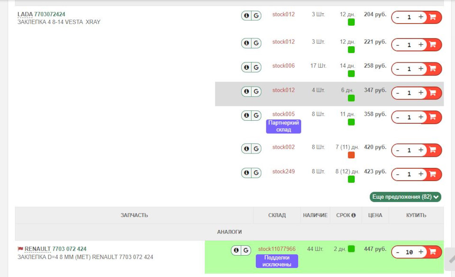Screen dimensions: 455x277
Task: Click quantity field of the 420 руб. offer
Action: pos(409,151)
